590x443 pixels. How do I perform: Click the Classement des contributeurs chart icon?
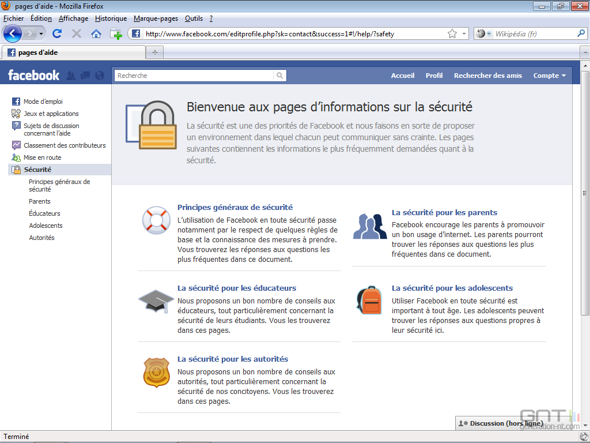(x=16, y=145)
